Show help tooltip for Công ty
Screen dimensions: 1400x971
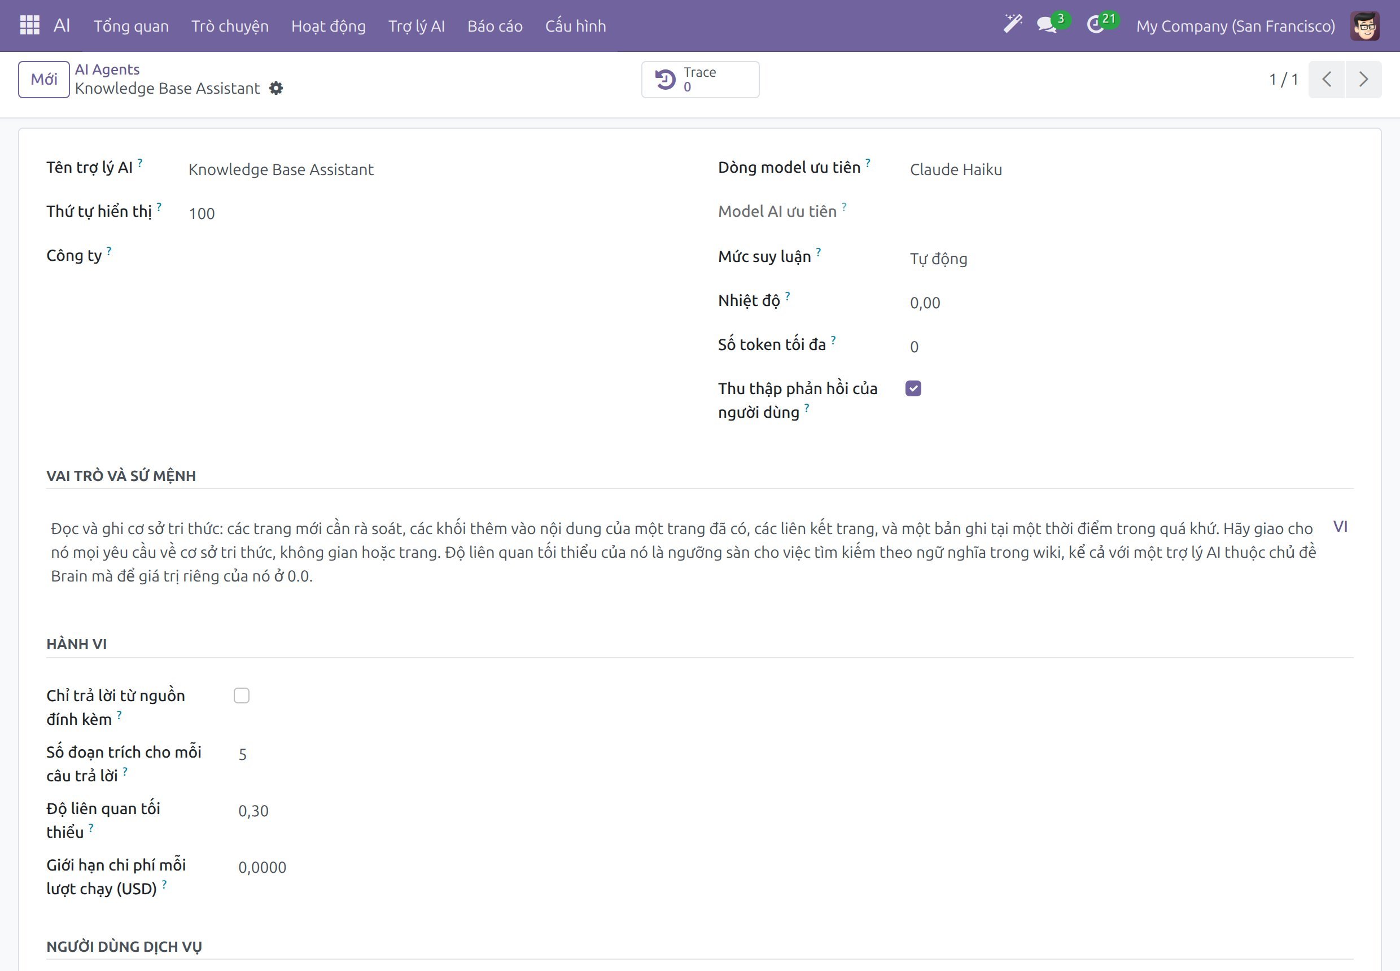coord(109,251)
